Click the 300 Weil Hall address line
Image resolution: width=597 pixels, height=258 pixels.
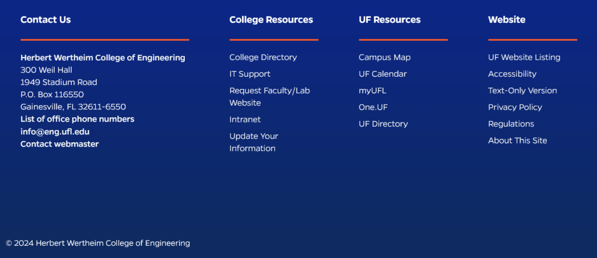pos(46,70)
